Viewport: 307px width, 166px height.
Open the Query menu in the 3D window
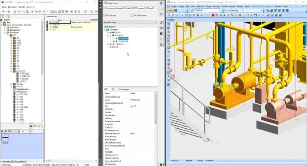(x=209, y=7)
